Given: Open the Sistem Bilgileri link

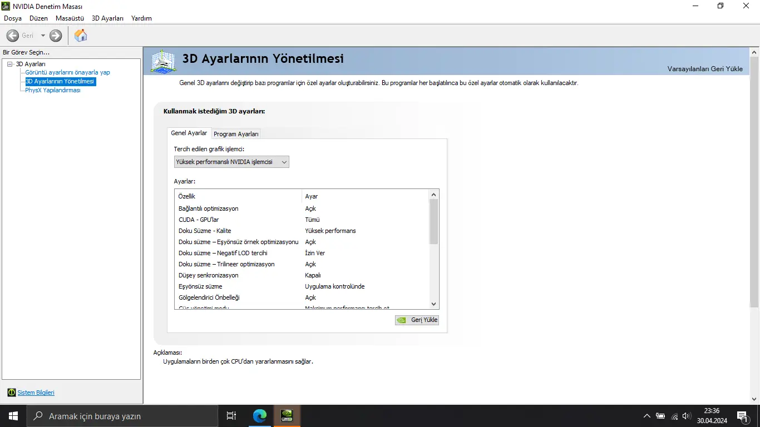Looking at the screenshot, I should pyautogui.click(x=36, y=393).
